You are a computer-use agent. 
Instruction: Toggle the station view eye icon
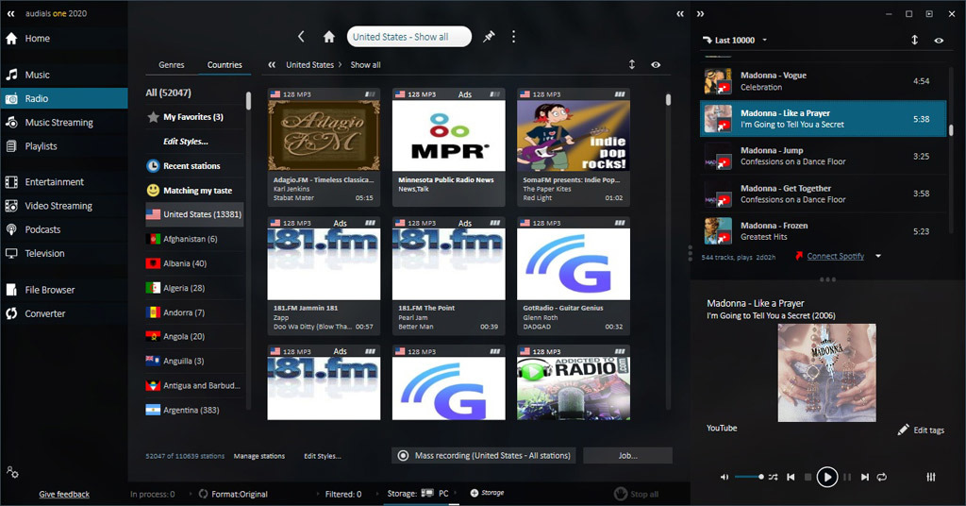pos(656,64)
